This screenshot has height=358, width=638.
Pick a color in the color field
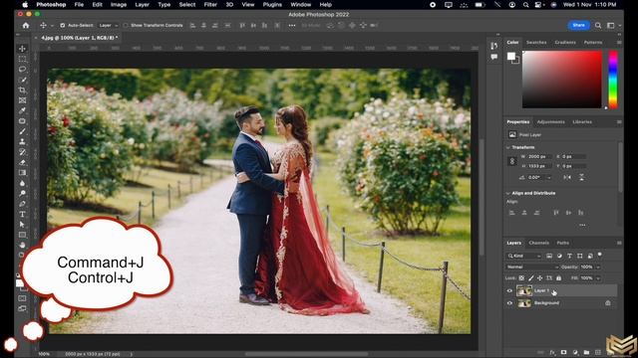[x=562, y=80]
